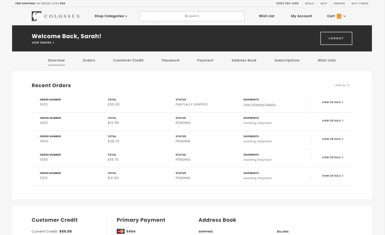The image size is (385, 235).
Task: Open the Customer Credit tab
Action: [128, 60]
